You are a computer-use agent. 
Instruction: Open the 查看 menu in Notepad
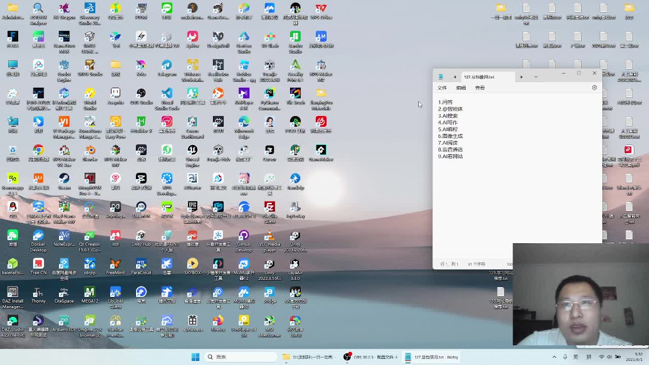click(x=480, y=88)
